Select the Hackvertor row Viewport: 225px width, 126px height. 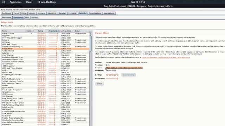click(45, 116)
